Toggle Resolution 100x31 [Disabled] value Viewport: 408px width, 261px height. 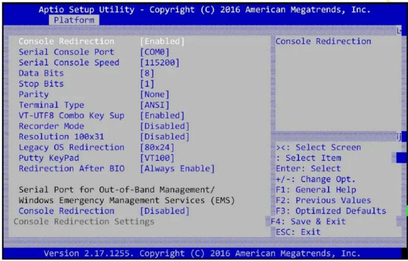[x=164, y=137]
